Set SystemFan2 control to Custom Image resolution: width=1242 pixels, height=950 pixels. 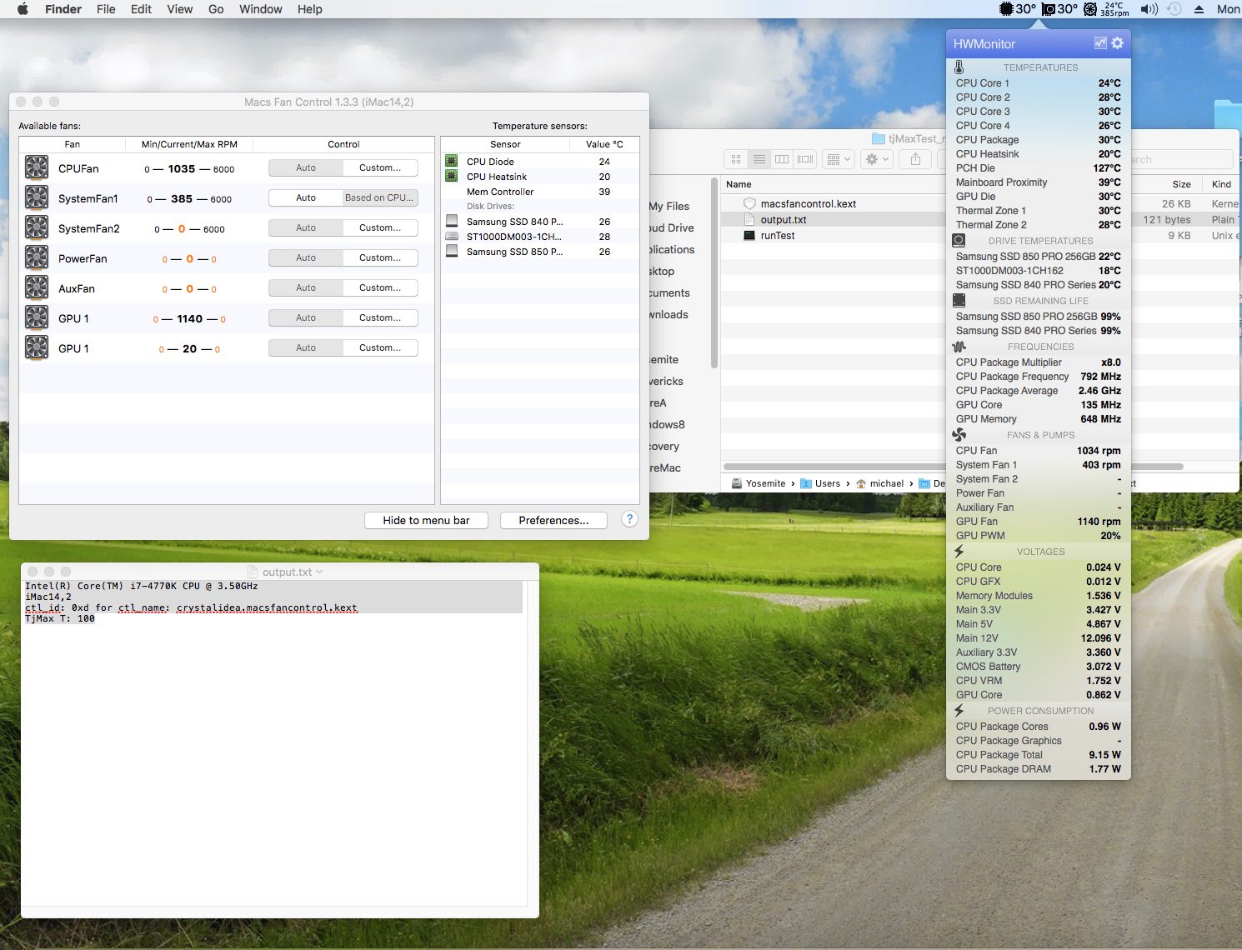380,227
